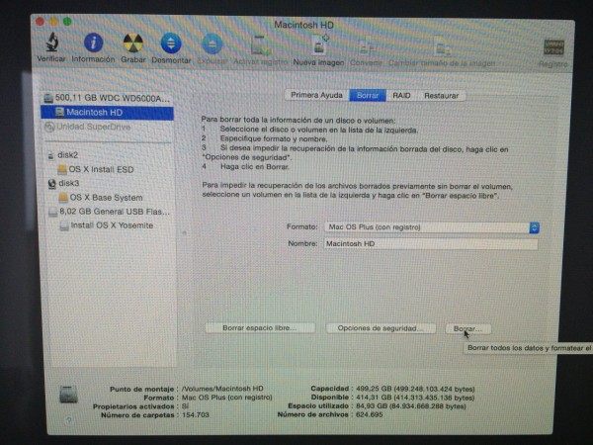593x445 pixels.
Task: Switch to the RAID tab
Action: [401, 95]
